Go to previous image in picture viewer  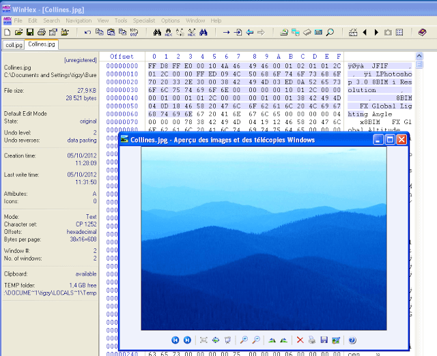coord(175,340)
